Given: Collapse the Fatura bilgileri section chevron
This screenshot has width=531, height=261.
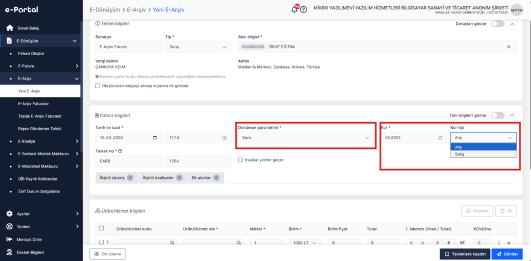Looking at the screenshot, I should click(x=512, y=116).
